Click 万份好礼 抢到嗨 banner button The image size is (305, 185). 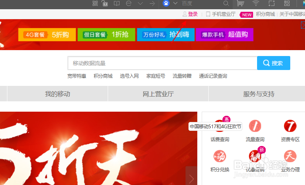coord(166,35)
